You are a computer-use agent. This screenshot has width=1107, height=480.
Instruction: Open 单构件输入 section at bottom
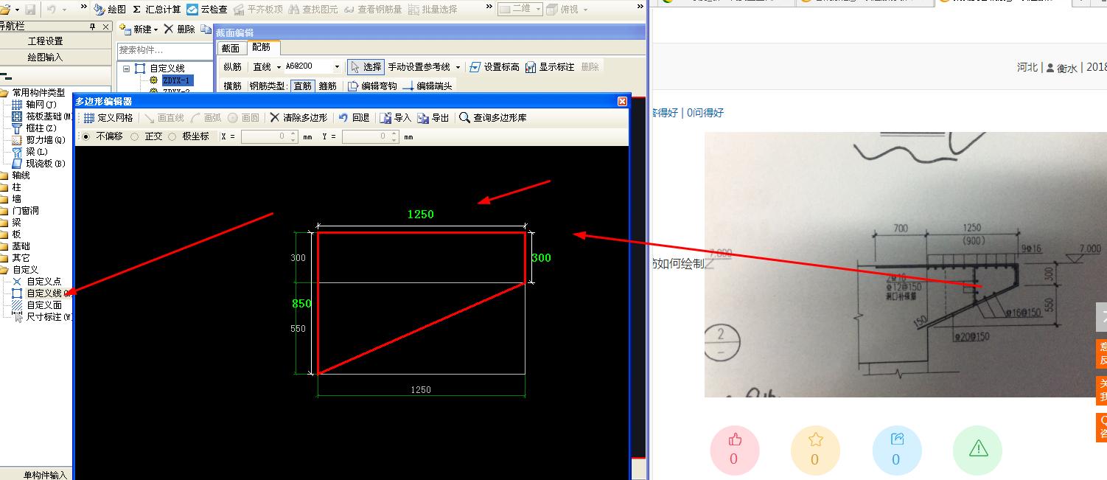pos(46,475)
